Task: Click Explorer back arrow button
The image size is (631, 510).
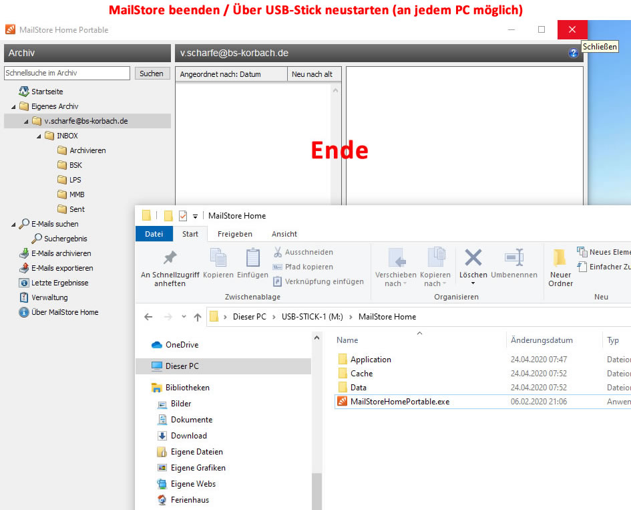Action: point(148,317)
